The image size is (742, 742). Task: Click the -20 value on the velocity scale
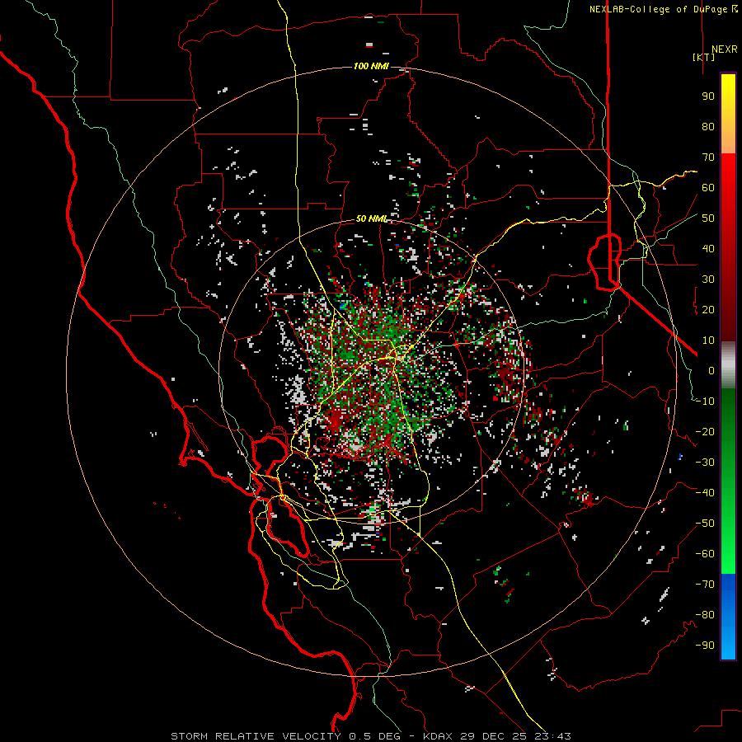coord(705,432)
